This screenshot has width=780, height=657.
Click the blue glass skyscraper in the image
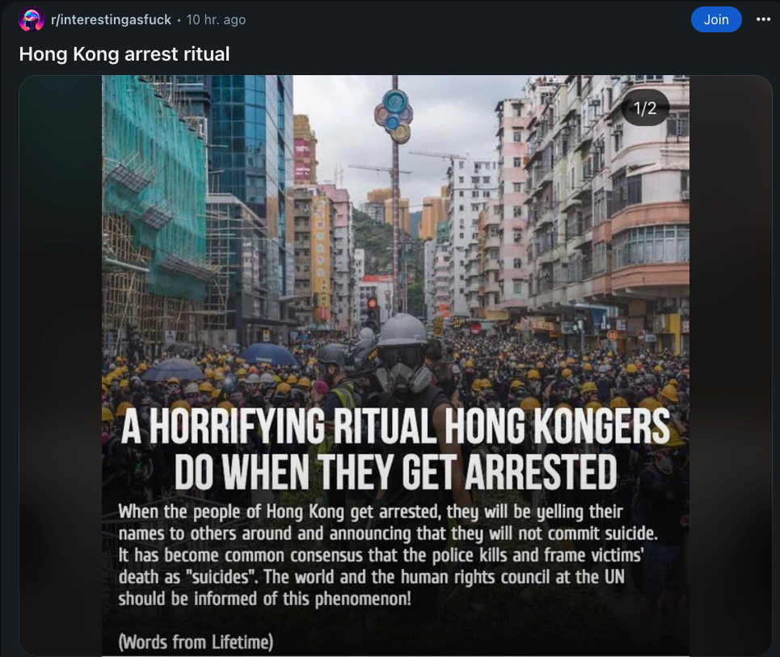tap(251, 150)
